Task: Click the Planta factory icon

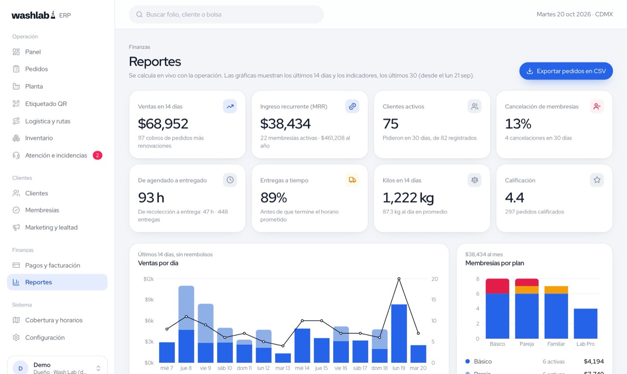Action: click(16, 86)
